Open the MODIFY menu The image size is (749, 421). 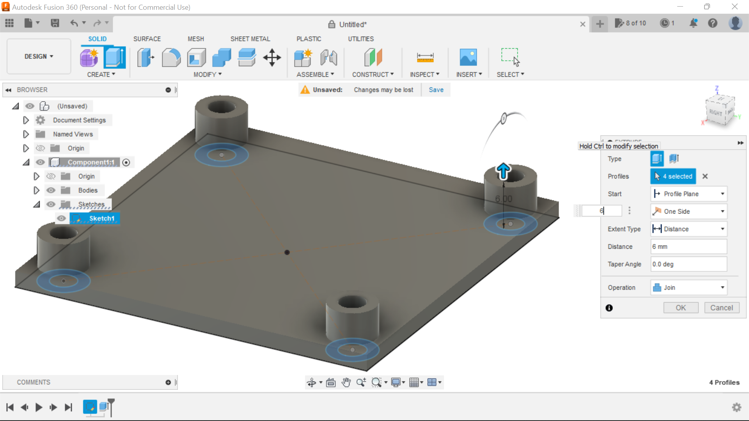tap(208, 74)
